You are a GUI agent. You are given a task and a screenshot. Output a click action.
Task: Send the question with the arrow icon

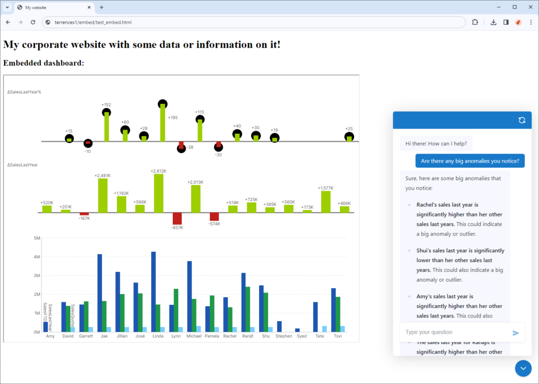[516, 333]
